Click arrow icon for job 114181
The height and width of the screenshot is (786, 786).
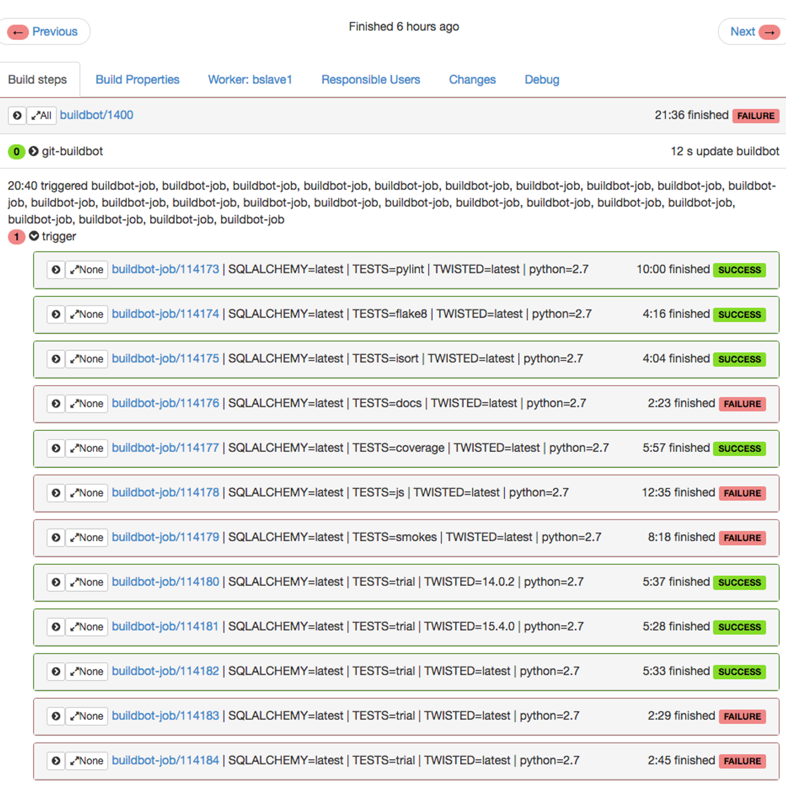56,627
